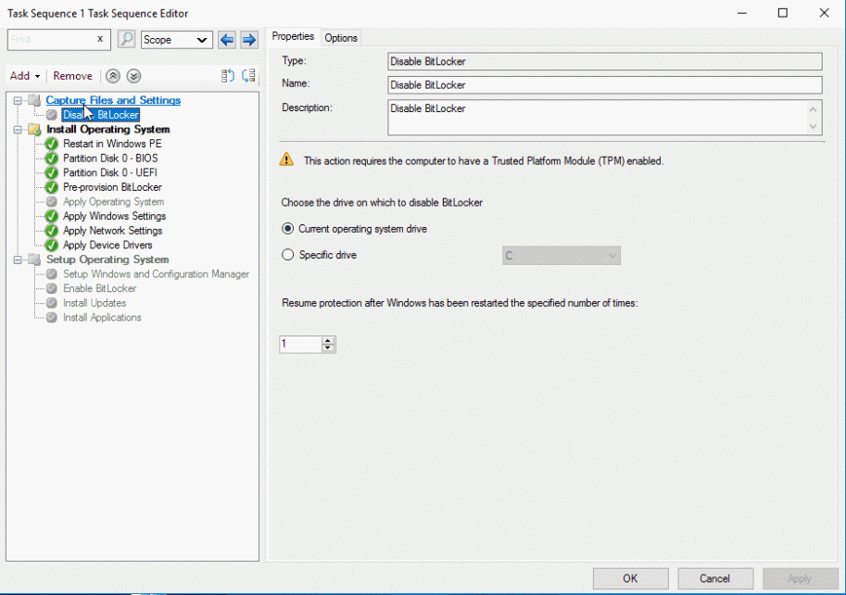Click the OK button
The image size is (846, 595).
[x=630, y=578]
